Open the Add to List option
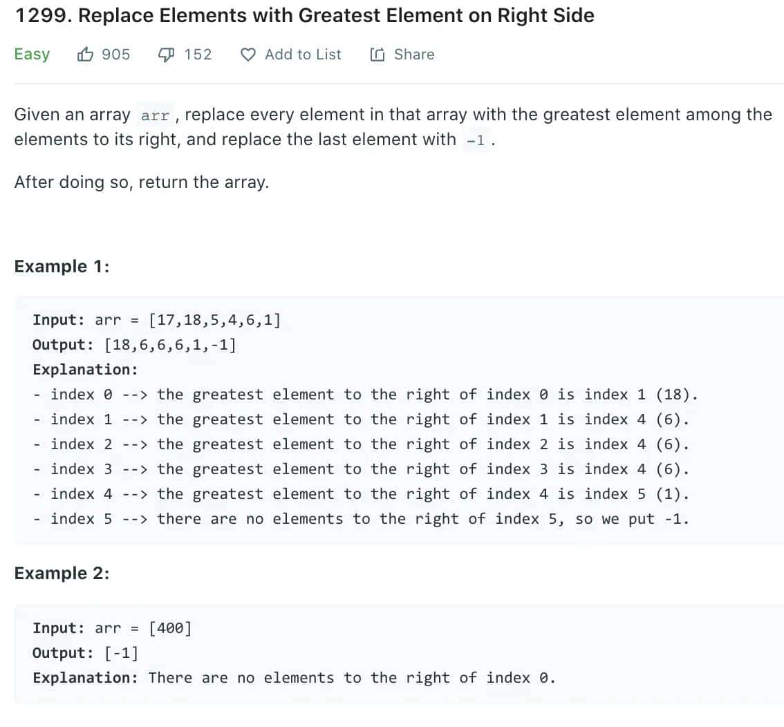The width and height of the screenshot is (784, 727). [303, 54]
